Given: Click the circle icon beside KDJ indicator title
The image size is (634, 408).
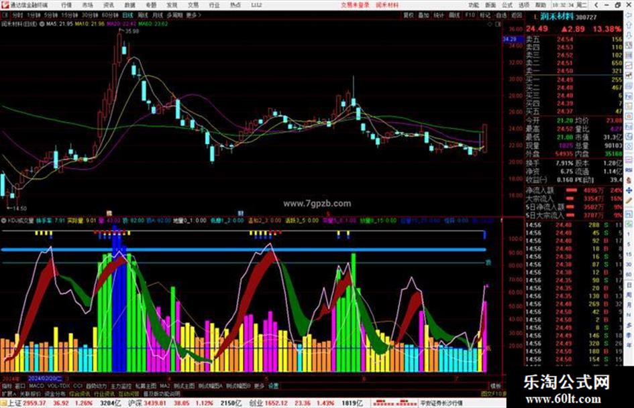Looking at the screenshot, I should [3, 220].
